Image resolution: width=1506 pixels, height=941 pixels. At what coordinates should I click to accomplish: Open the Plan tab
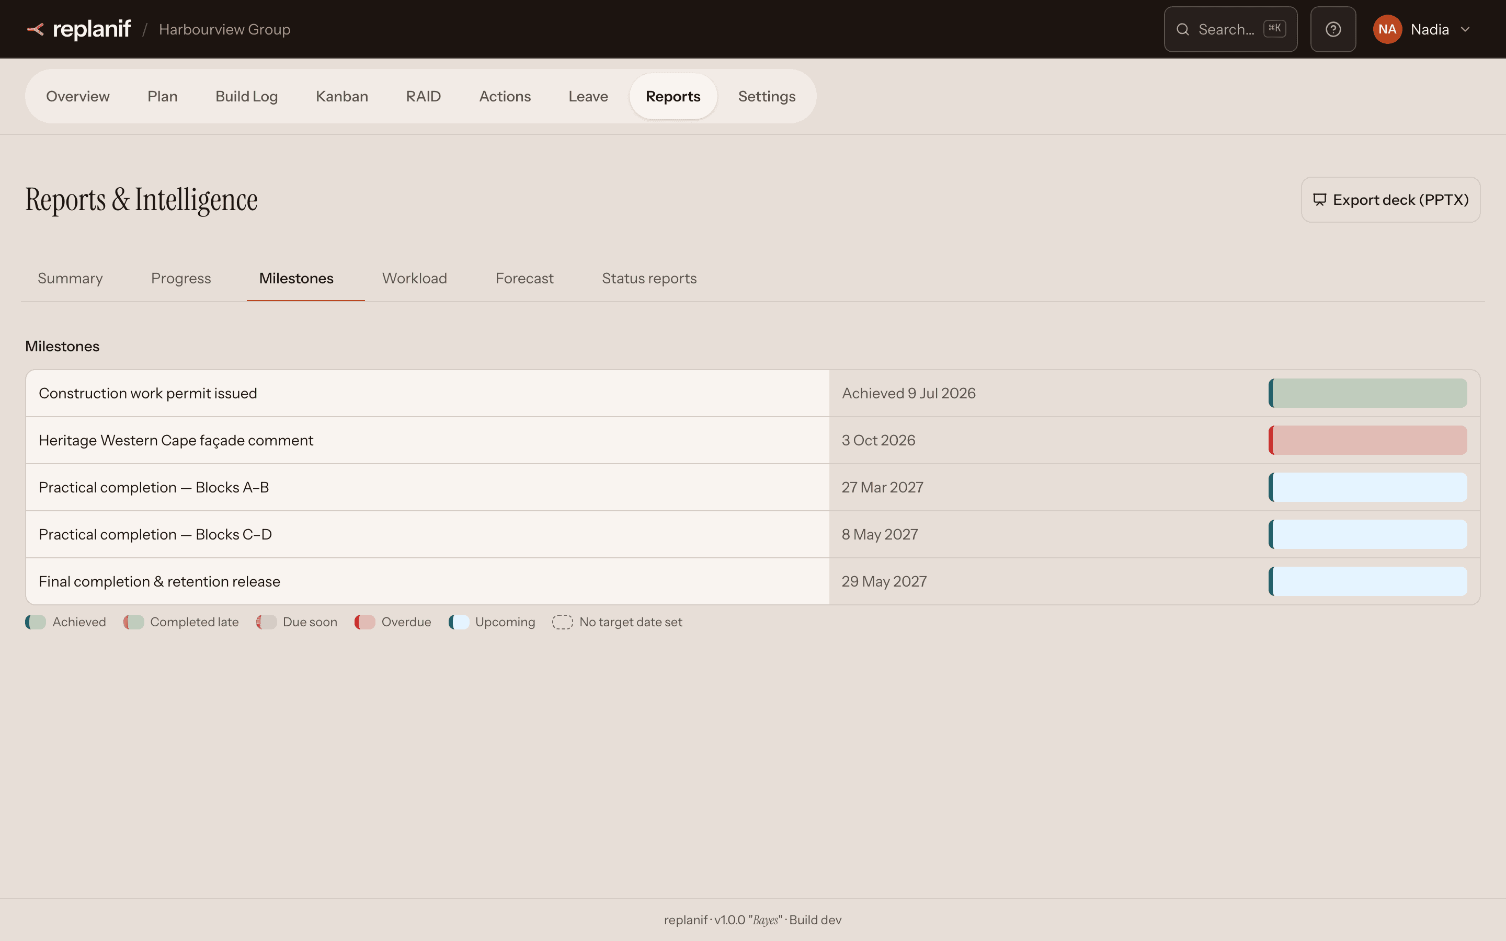point(163,97)
